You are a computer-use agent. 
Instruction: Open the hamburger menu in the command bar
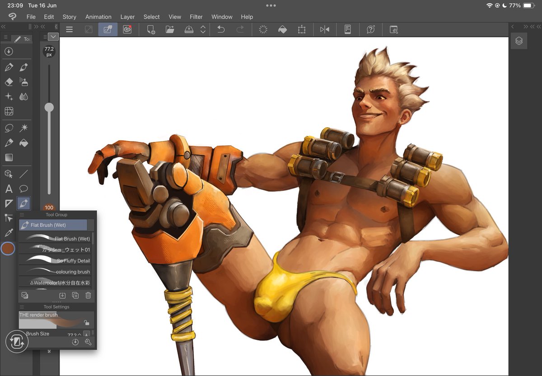(69, 30)
